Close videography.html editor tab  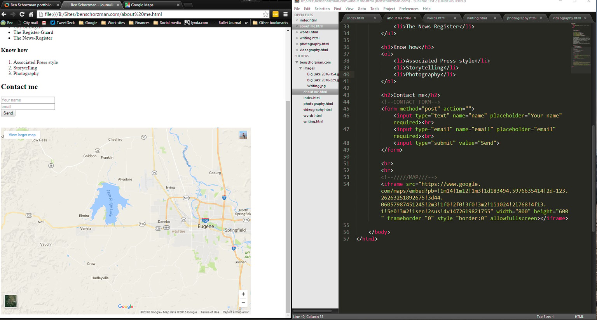(585, 18)
